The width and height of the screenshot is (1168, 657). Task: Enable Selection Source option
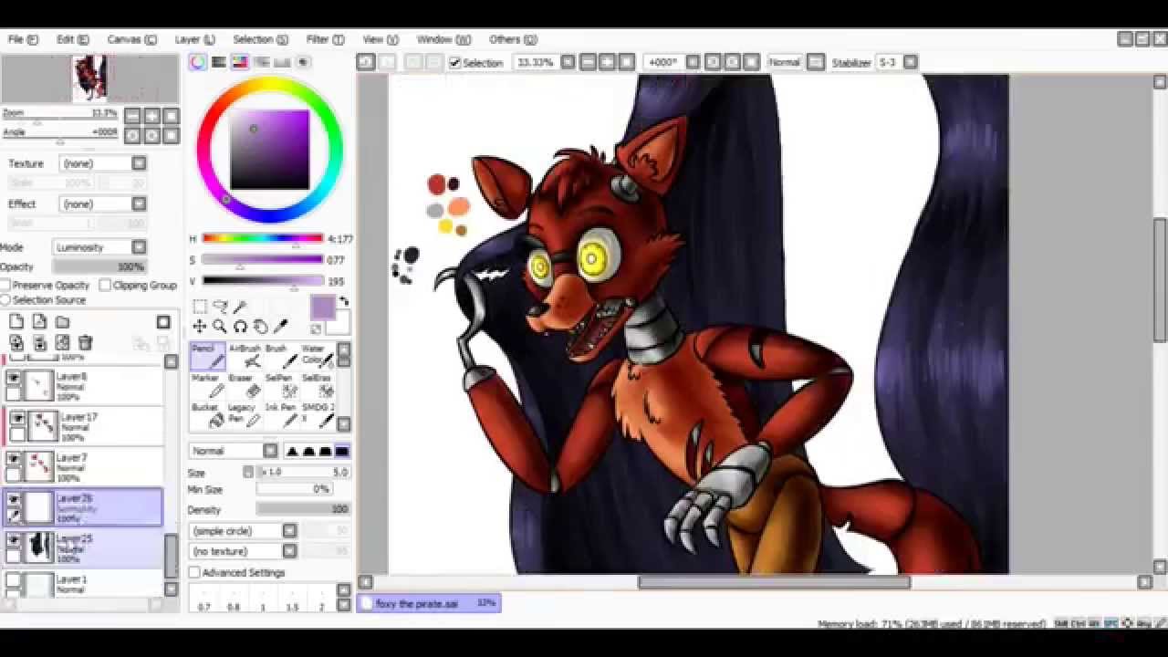5,299
